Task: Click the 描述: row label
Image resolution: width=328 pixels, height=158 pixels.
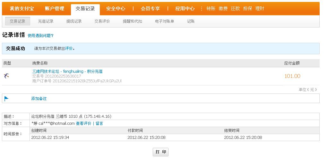Action: 9,117
